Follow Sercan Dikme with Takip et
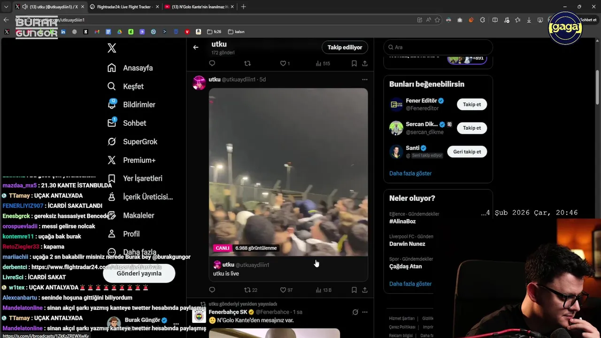Screen dimensions: 601x338 pos(472,128)
